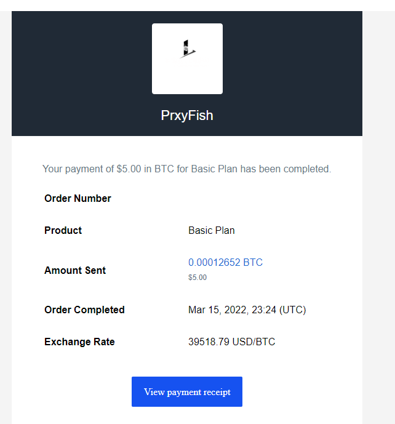Screen dimensions: 395x424
Task: Select the $5.00 amount in confirmation sentence
Action: [129, 169]
